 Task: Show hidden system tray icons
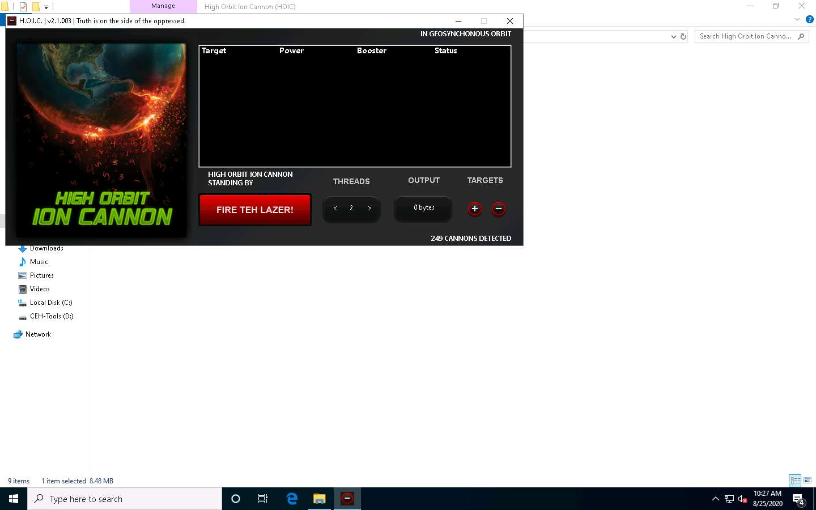715,499
